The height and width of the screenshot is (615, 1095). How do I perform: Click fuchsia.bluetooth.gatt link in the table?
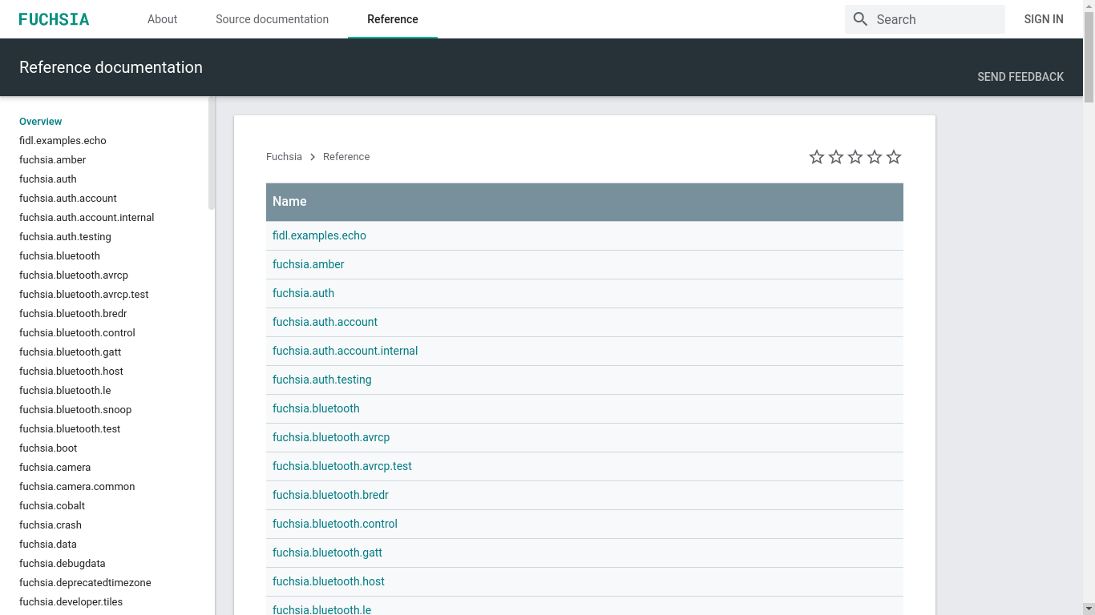327,553
